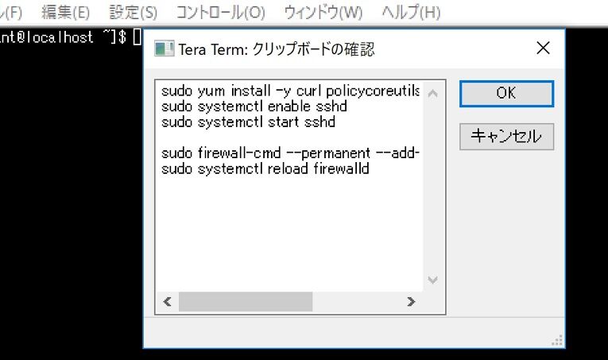
Task: Click the Tera Term dialog title icon
Action: pyautogui.click(x=164, y=48)
